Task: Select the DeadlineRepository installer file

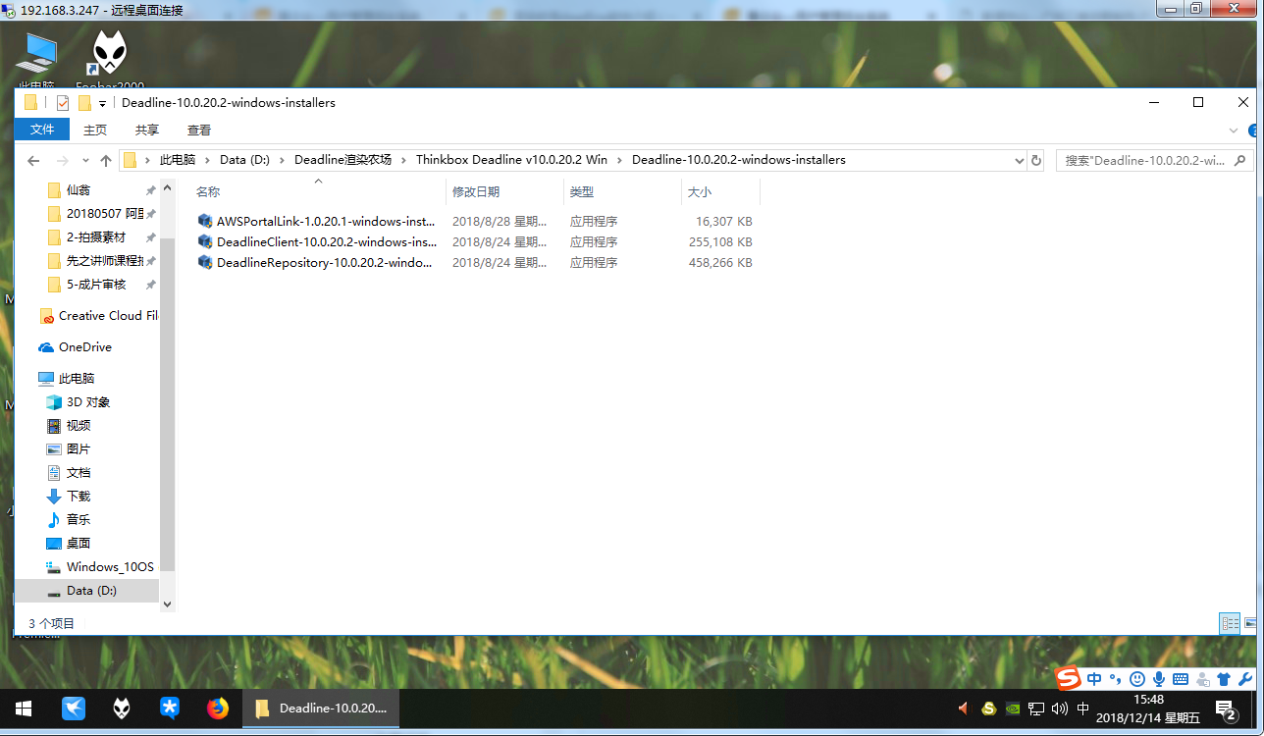Action: pos(324,262)
